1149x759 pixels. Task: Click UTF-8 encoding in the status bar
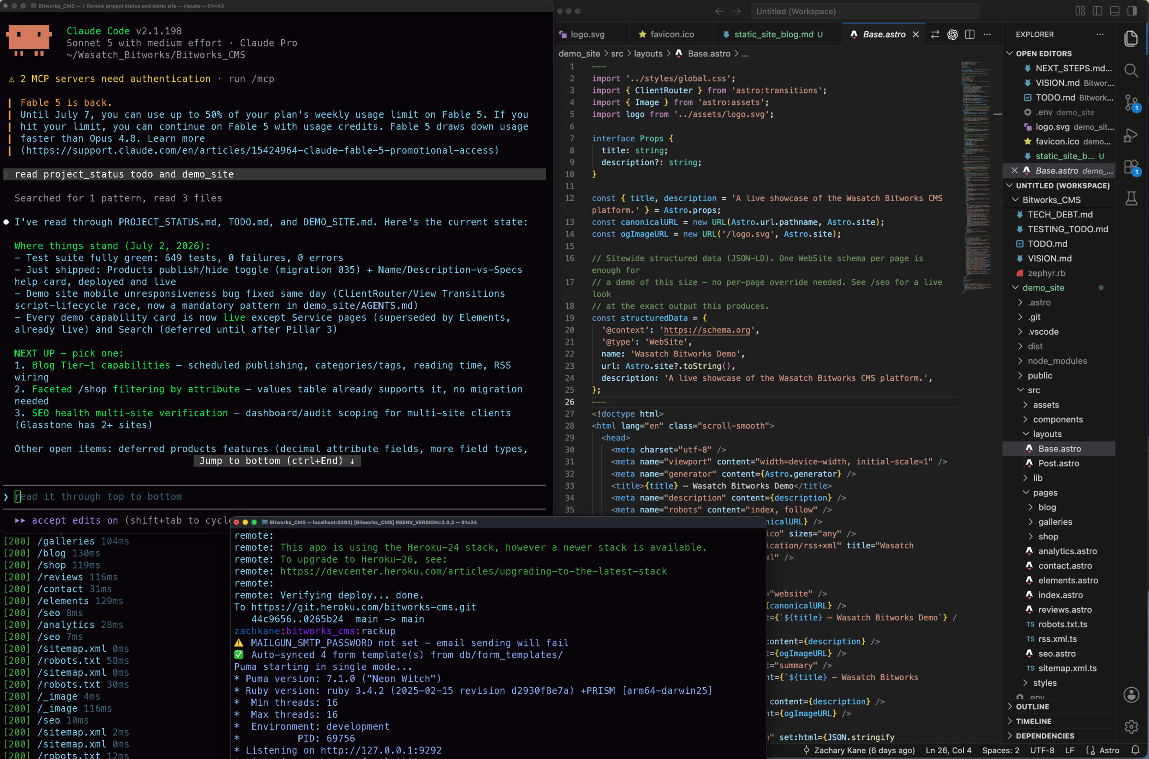tap(1042, 750)
